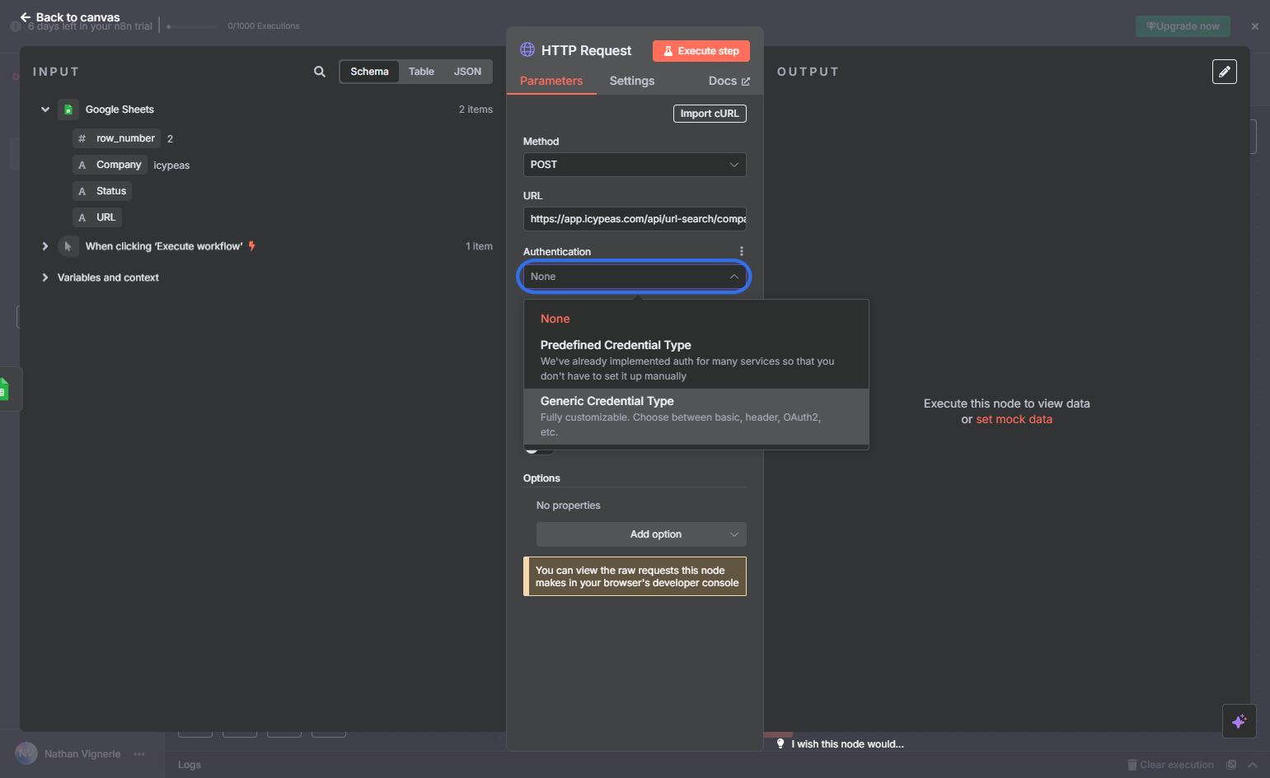
Task: Click the Execute step button
Action: (x=701, y=51)
